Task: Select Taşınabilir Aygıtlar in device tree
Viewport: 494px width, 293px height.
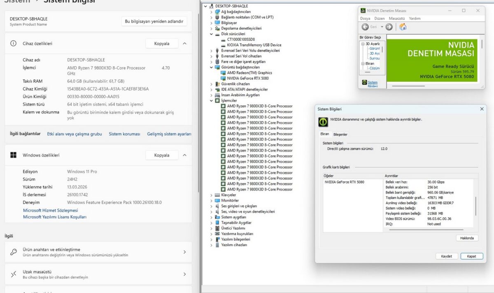Action: [x=236, y=223]
